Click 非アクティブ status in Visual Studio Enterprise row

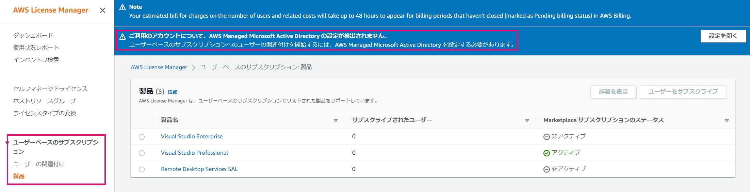point(569,136)
